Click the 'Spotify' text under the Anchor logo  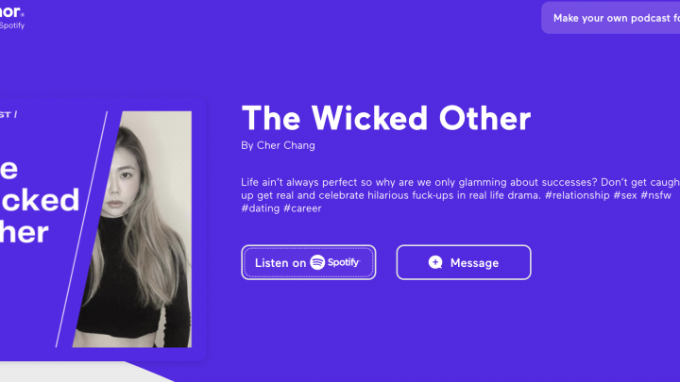pyautogui.click(x=12, y=25)
